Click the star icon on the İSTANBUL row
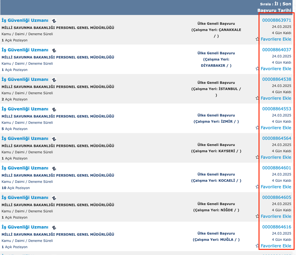The width and height of the screenshot is (296, 255). [257, 98]
